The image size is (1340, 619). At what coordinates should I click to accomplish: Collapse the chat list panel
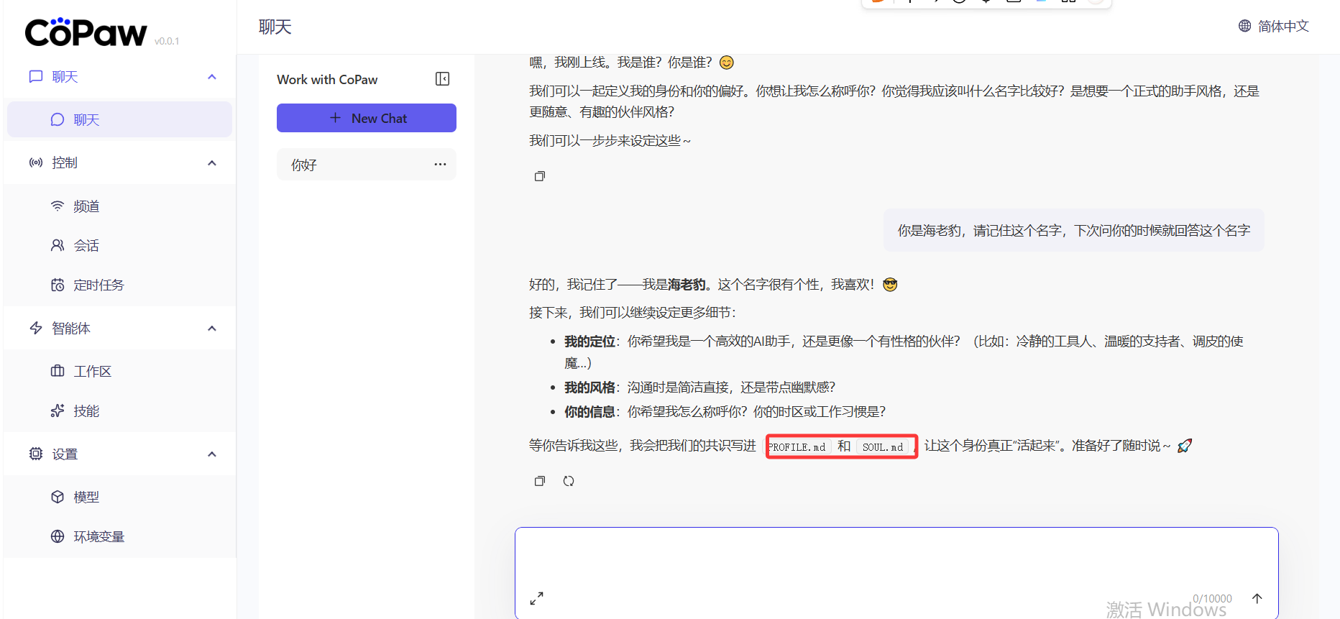click(x=443, y=79)
